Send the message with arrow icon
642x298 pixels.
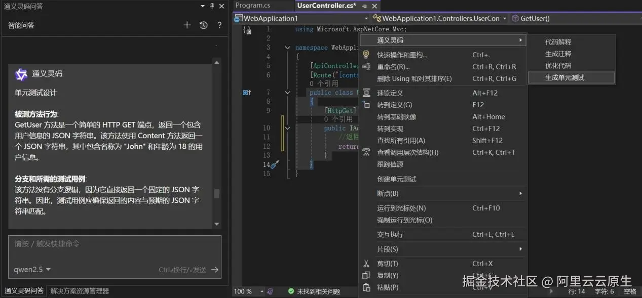pyautogui.click(x=215, y=270)
